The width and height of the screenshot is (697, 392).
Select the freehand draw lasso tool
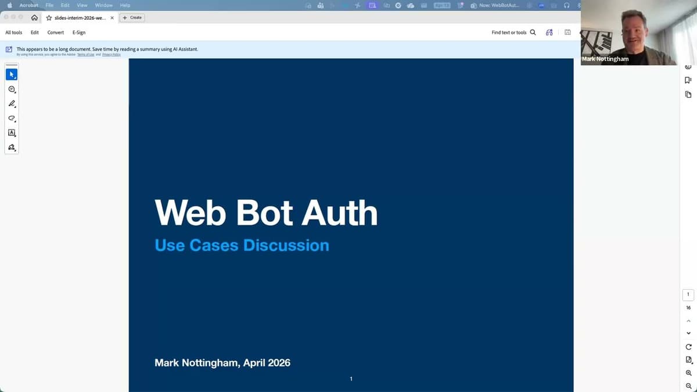tap(12, 118)
